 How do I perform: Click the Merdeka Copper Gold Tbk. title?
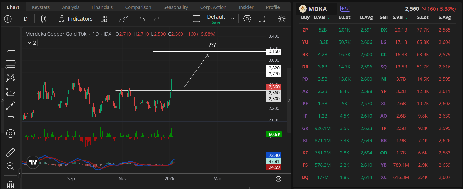point(57,34)
